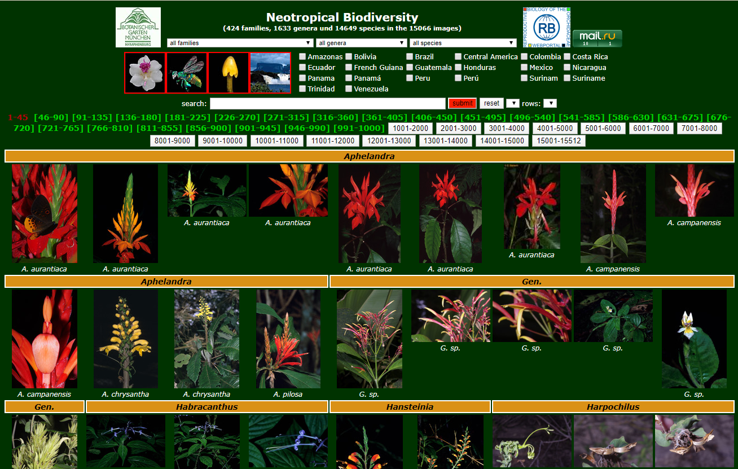Select the white flower category image

click(x=145, y=73)
